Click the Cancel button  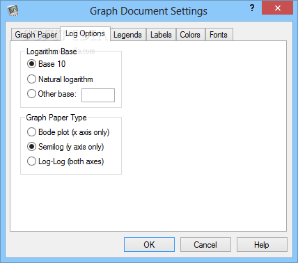(205, 244)
